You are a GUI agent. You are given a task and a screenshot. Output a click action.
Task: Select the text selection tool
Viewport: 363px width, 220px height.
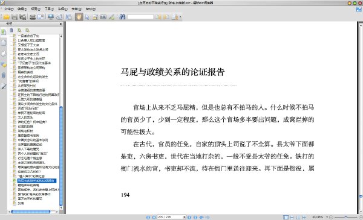pyautogui.click(x=95, y=17)
